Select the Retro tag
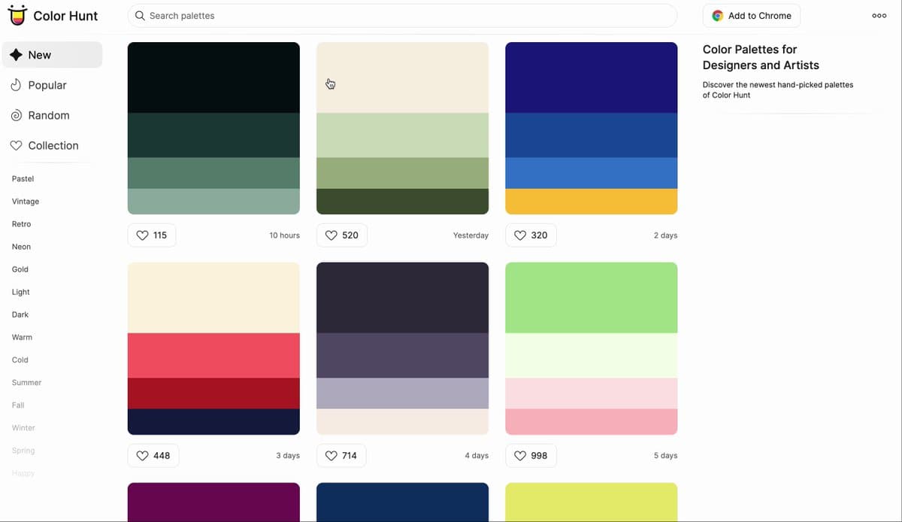Viewport: 902px width, 522px height. pos(21,224)
